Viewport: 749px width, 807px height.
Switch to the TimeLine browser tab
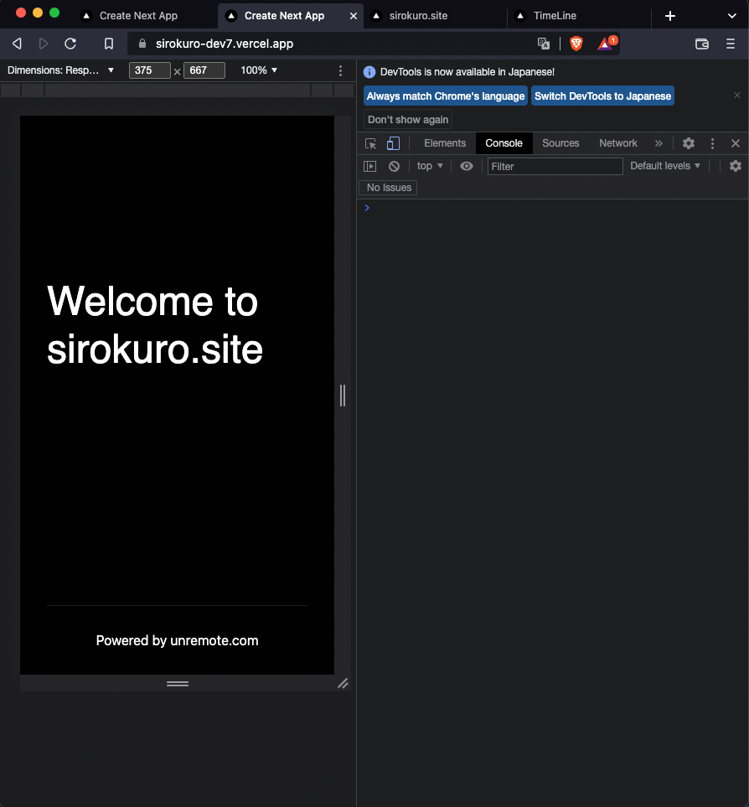pyautogui.click(x=555, y=16)
